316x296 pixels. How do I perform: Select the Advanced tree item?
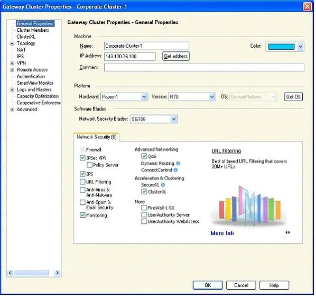(27, 110)
